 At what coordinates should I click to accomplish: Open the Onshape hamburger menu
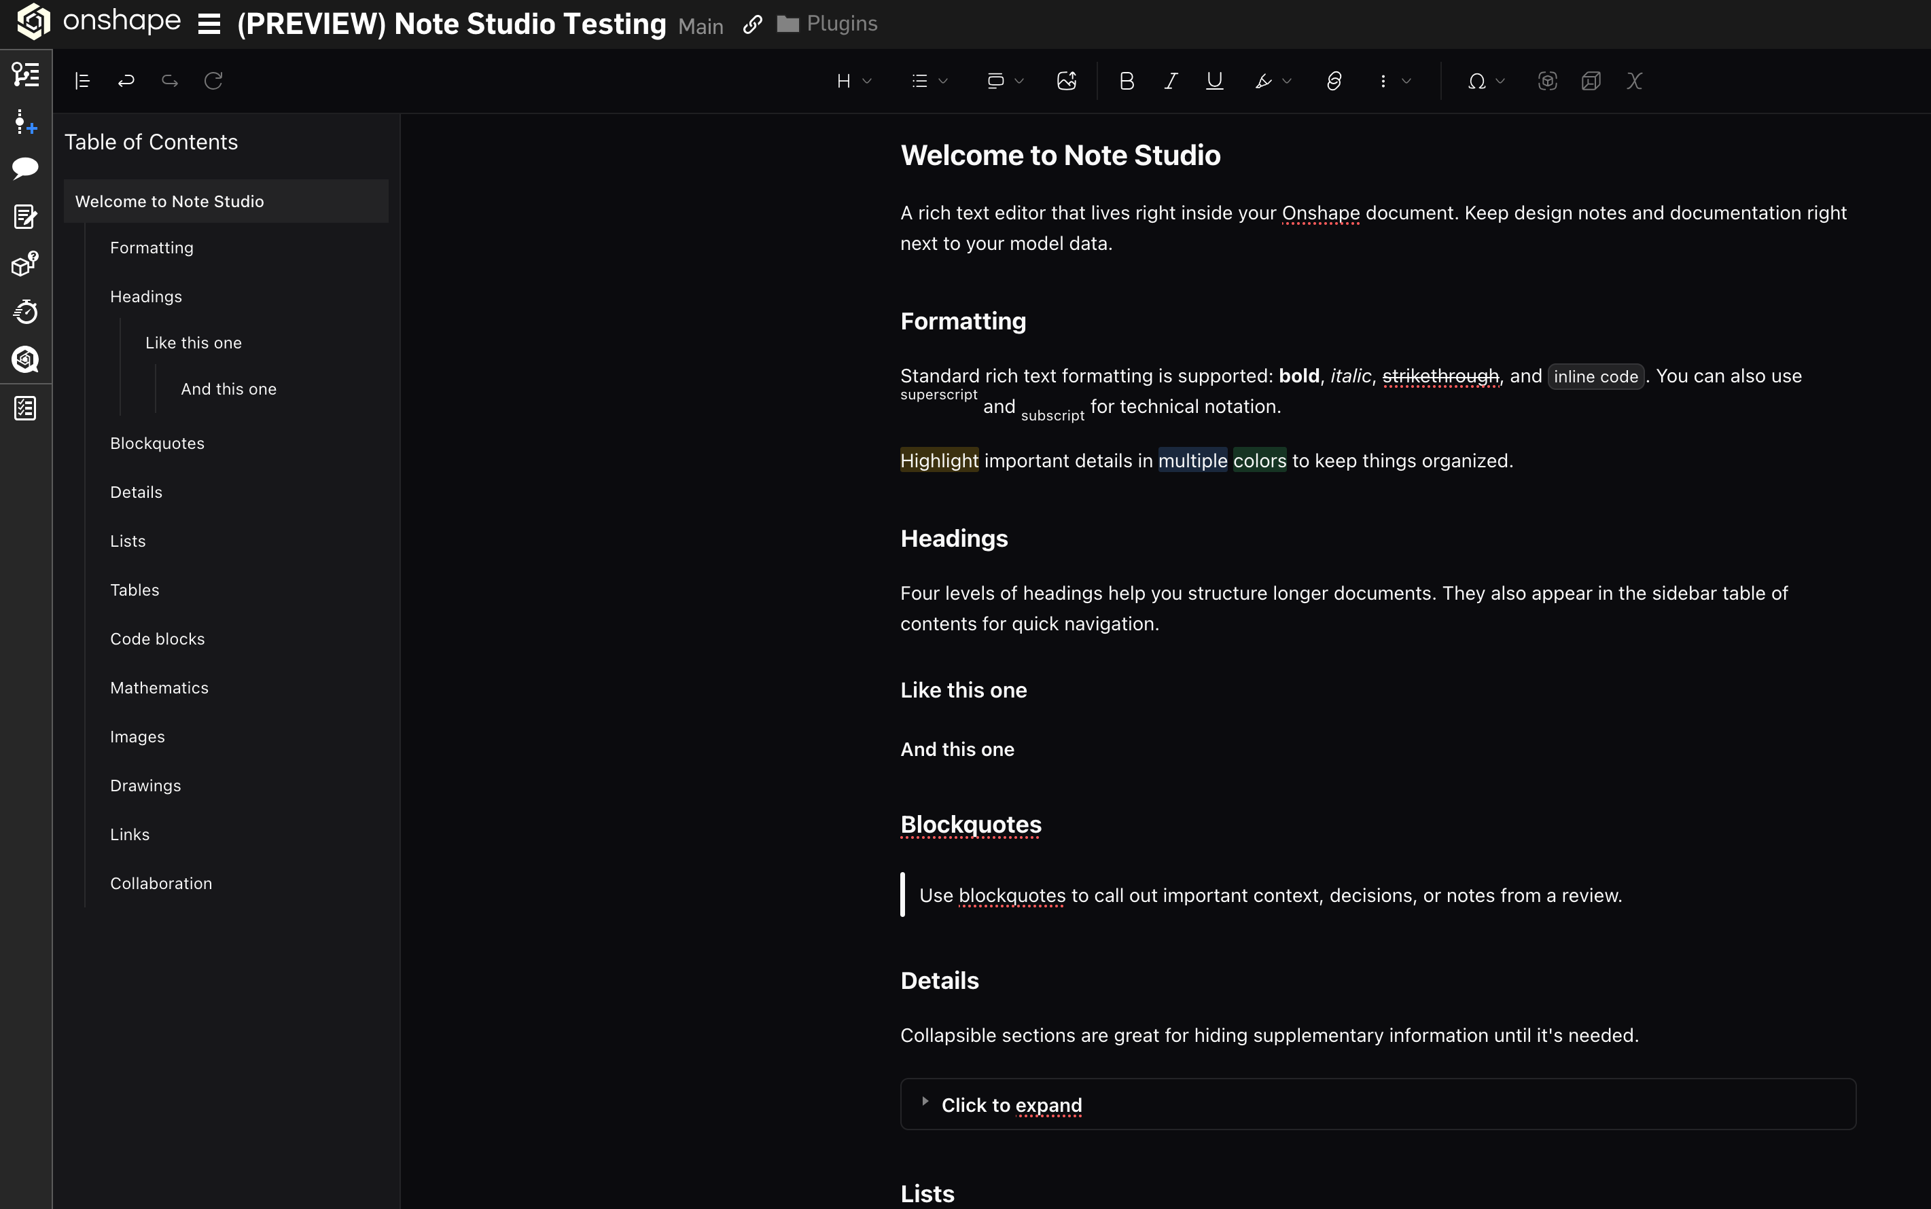pyautogui.click(x=209, y=24)
